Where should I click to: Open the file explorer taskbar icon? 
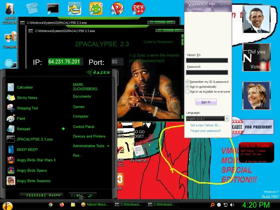pos(73,205)
